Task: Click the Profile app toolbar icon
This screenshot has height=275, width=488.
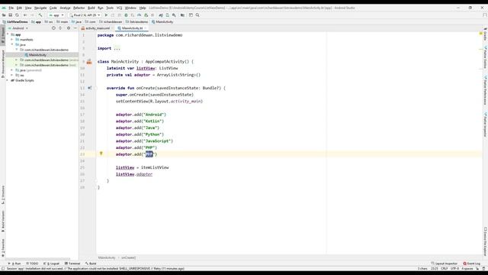Action: 139,15
